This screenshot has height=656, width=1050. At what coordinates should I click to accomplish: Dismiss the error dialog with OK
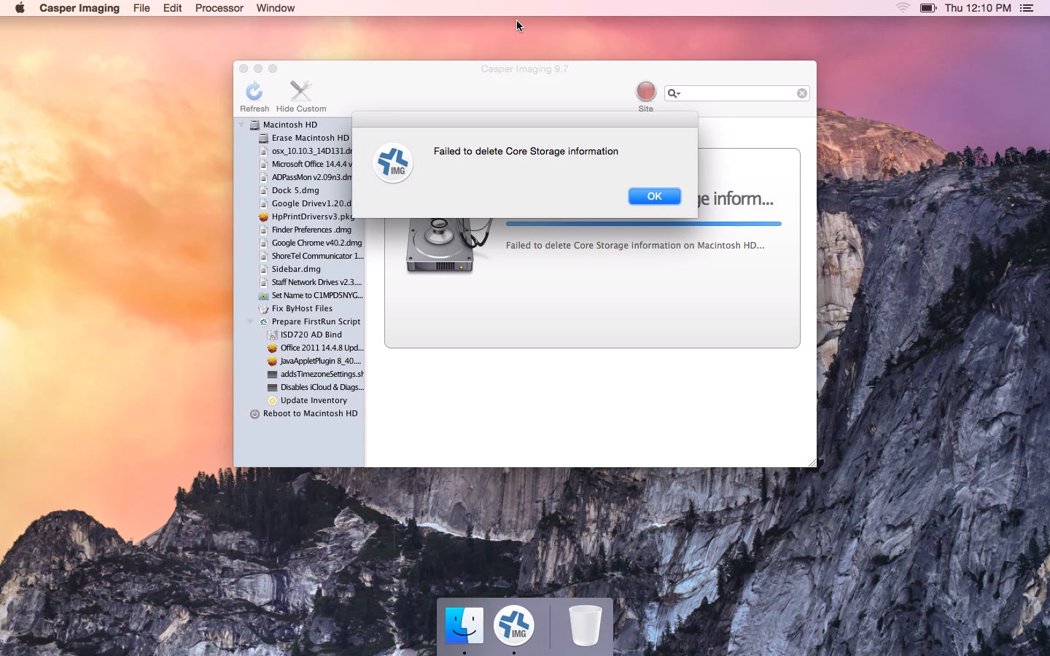point(655,196)
